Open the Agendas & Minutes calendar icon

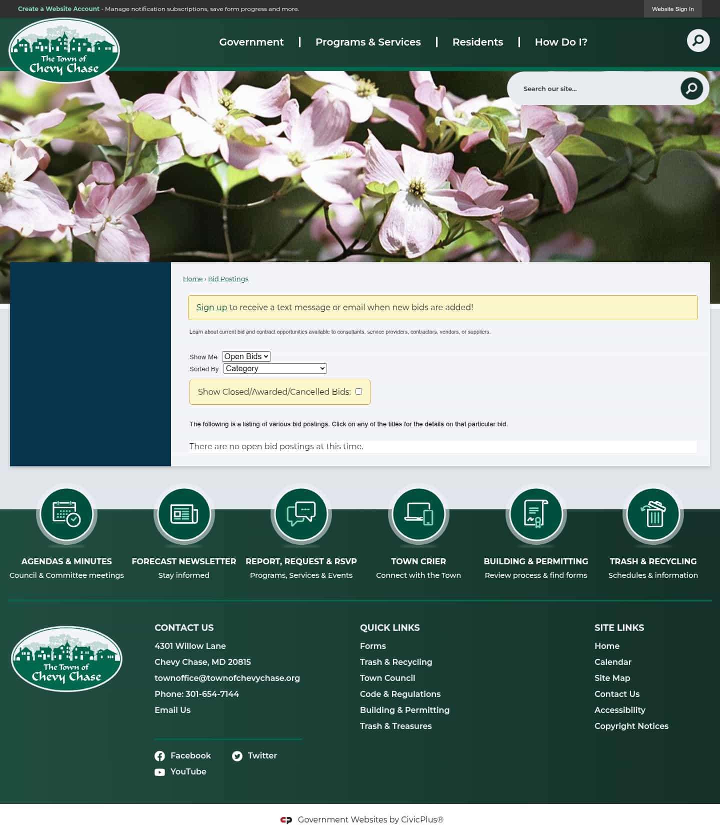coord(66,514)
